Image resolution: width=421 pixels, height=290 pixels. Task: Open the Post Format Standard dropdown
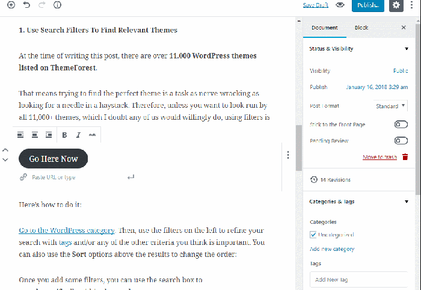coord(390,106)
